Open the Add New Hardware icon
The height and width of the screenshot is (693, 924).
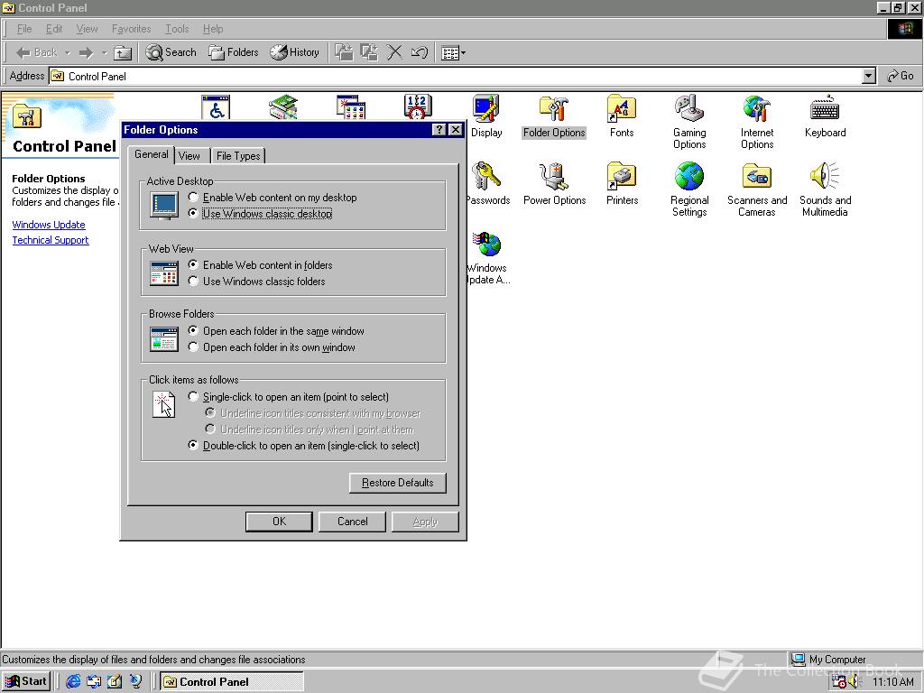tap(283, 107)
